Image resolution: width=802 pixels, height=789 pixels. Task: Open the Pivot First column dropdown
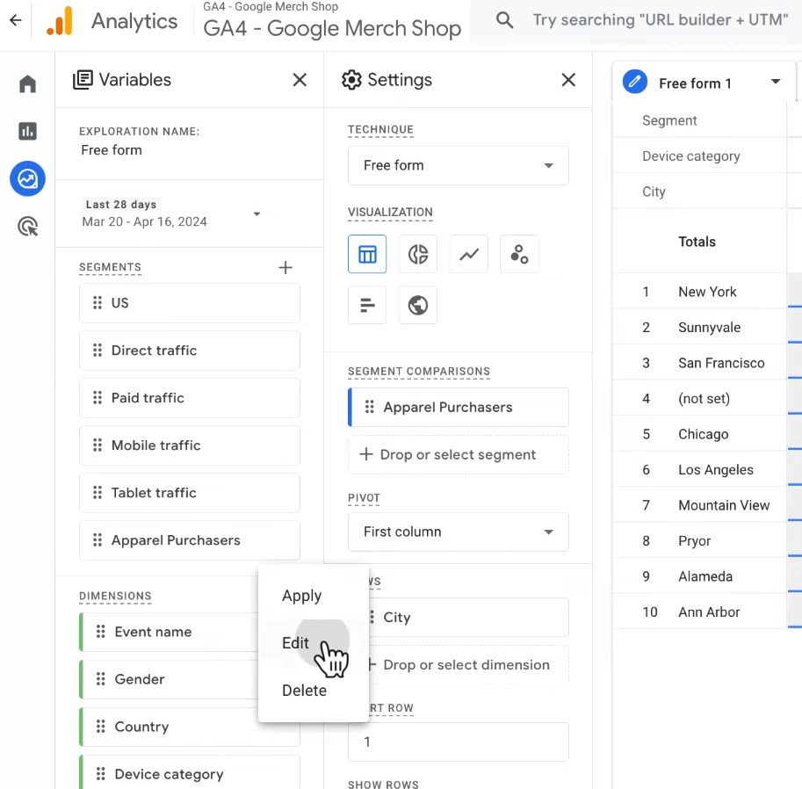[x=459, y=532]
